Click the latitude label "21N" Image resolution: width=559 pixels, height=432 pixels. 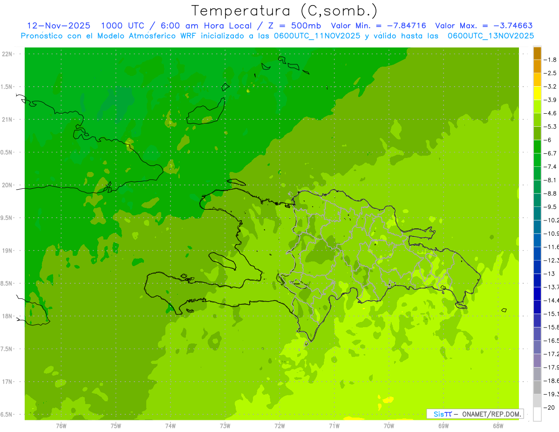pyautogui.click(x=7, y=120)
